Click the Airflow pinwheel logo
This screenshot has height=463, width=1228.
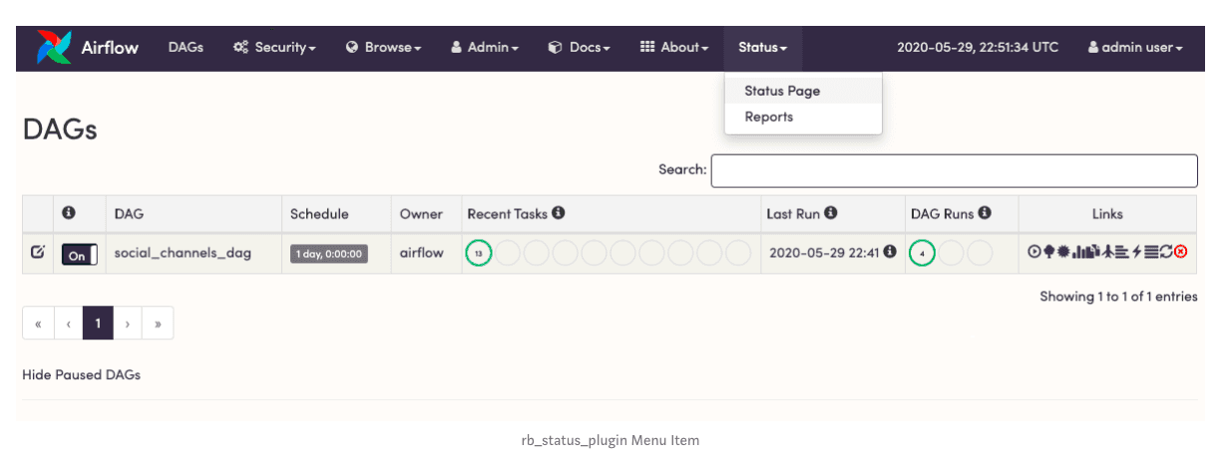click(x=54, y=47)
